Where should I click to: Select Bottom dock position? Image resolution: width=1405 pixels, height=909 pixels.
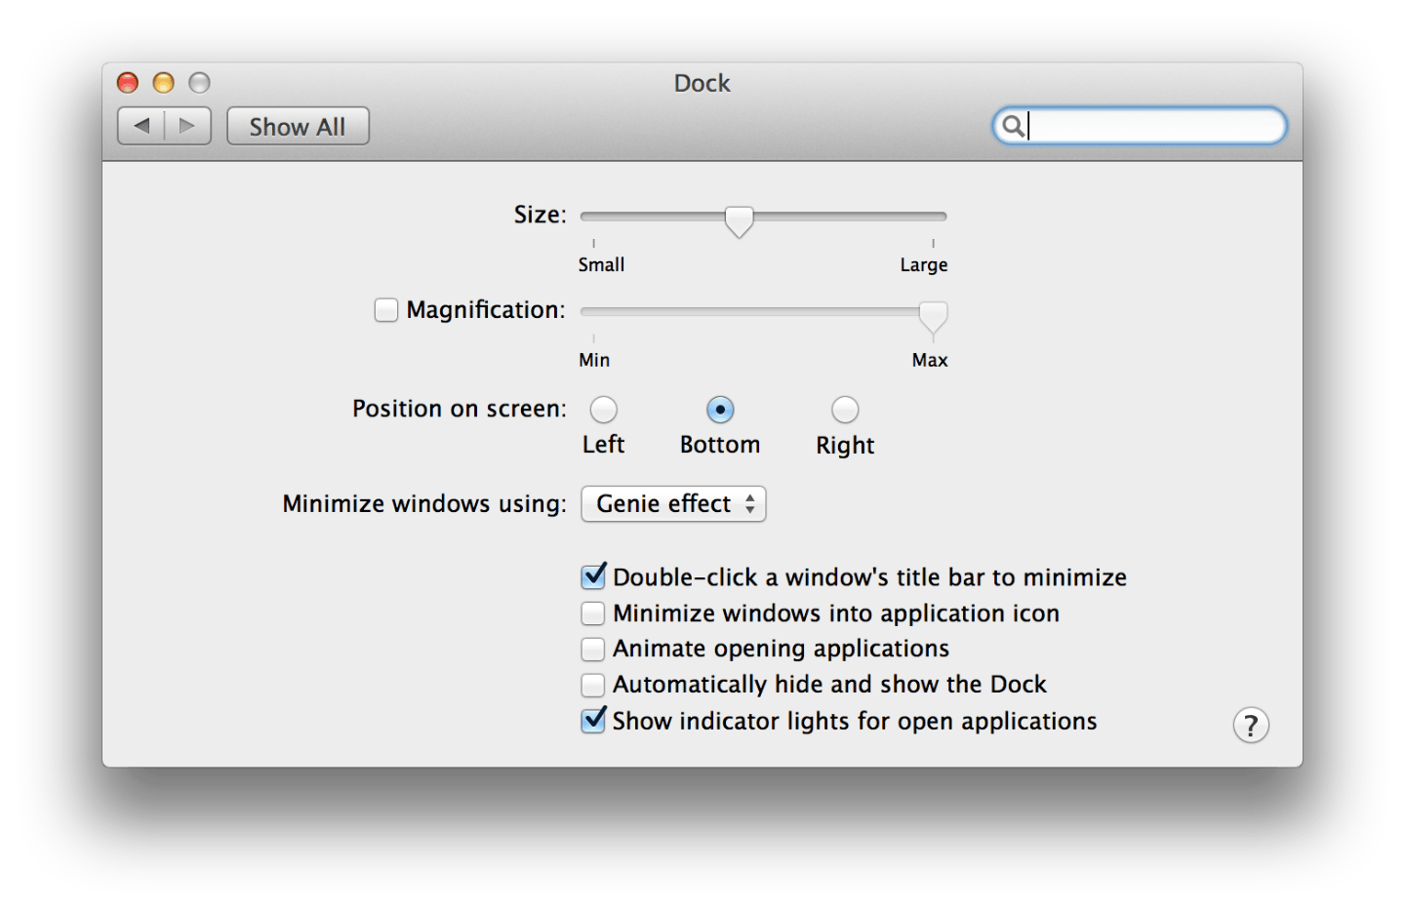pyautogui.click(x=721, y=410)
